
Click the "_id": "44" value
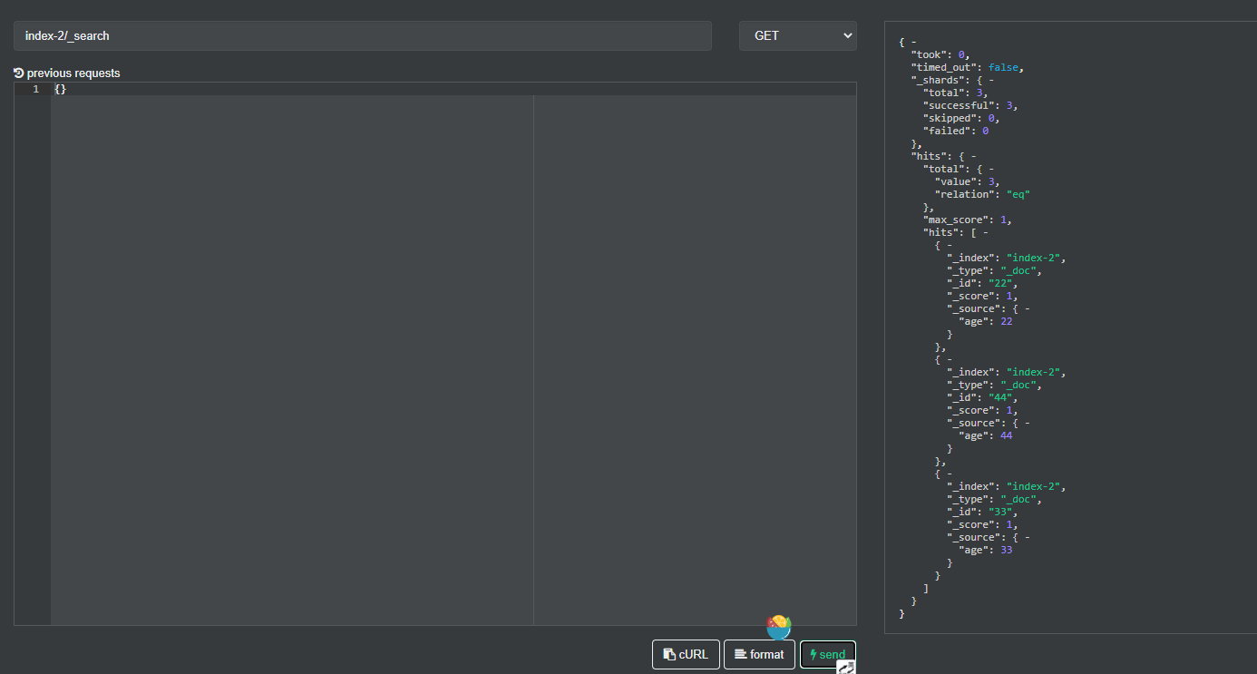pos(1000,397)
